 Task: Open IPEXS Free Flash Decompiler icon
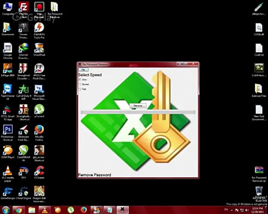[39, 71]
